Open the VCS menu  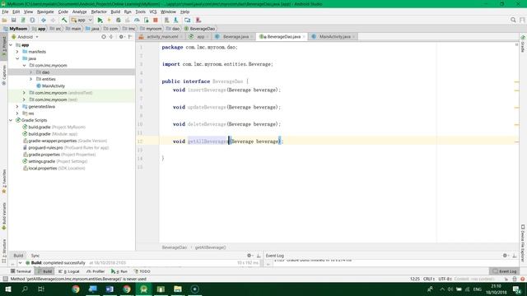153,12
